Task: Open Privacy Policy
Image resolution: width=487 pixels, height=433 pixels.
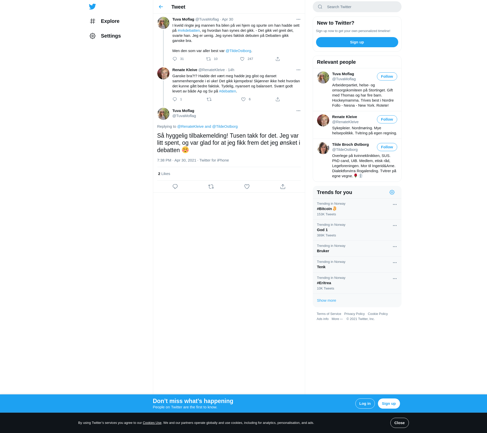Action: (354, 314)
